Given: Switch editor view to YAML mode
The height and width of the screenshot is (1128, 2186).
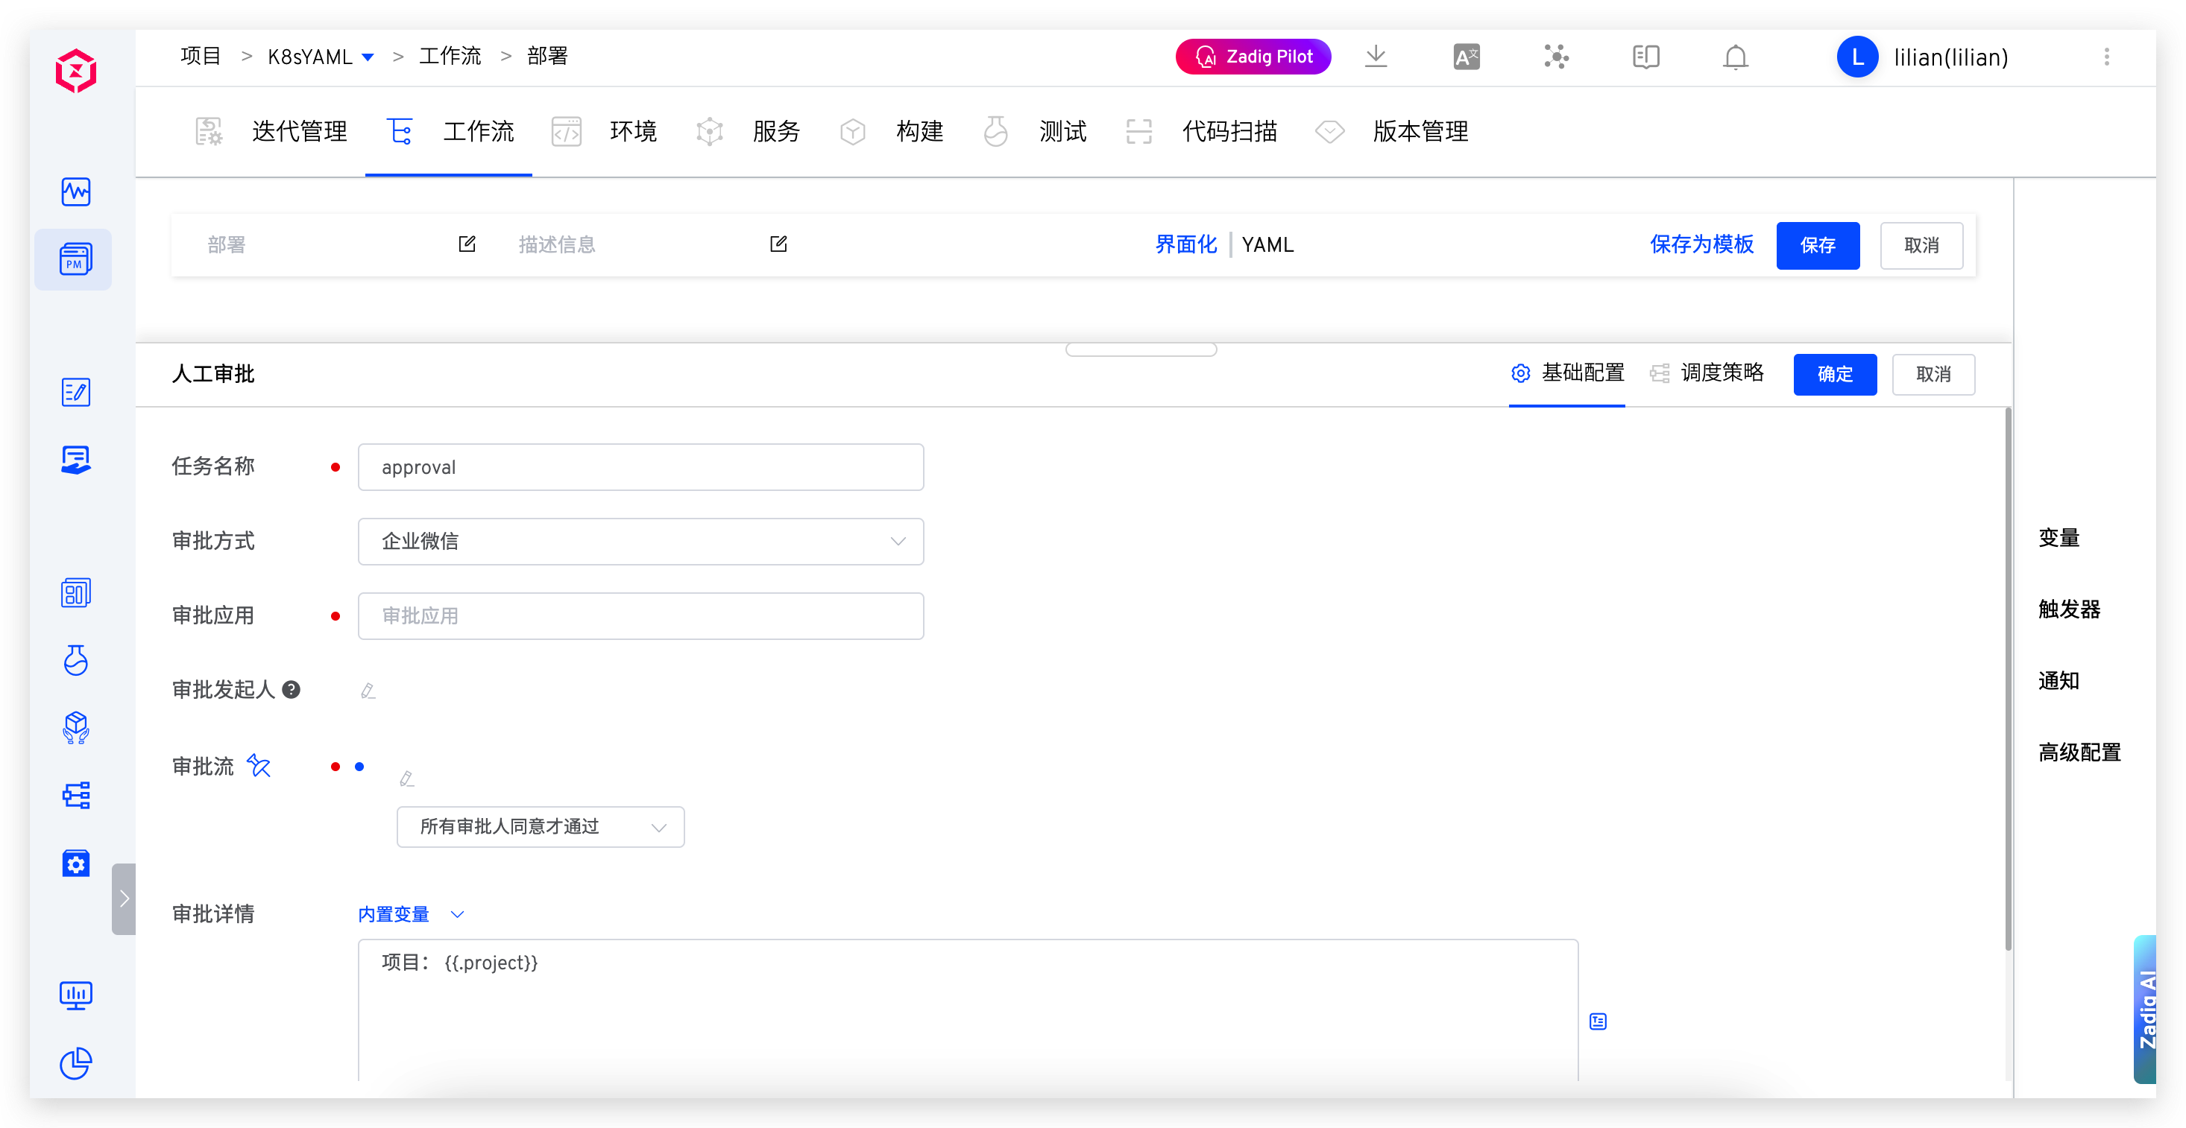Looking at the screenshot, I should click(1267, 244).
